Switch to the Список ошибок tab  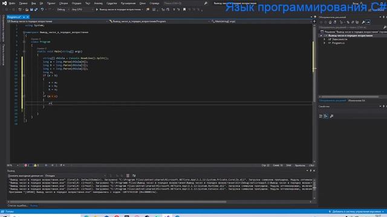click(18, 206)
